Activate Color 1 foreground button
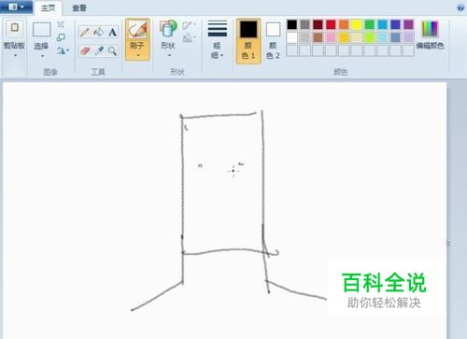Screen dimensions: 467x339 pyautogui.click(x=248, y=41)
